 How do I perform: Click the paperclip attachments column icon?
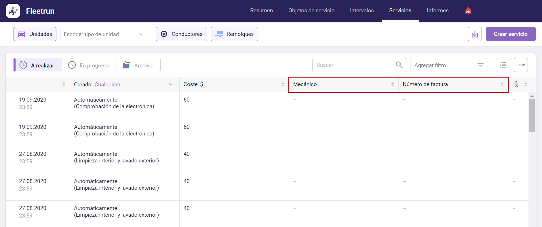pyautogui.click(x=516, y=84)
